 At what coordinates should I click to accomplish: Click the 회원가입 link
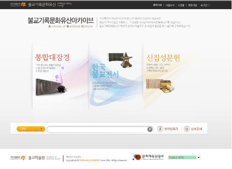pos(192,5)
